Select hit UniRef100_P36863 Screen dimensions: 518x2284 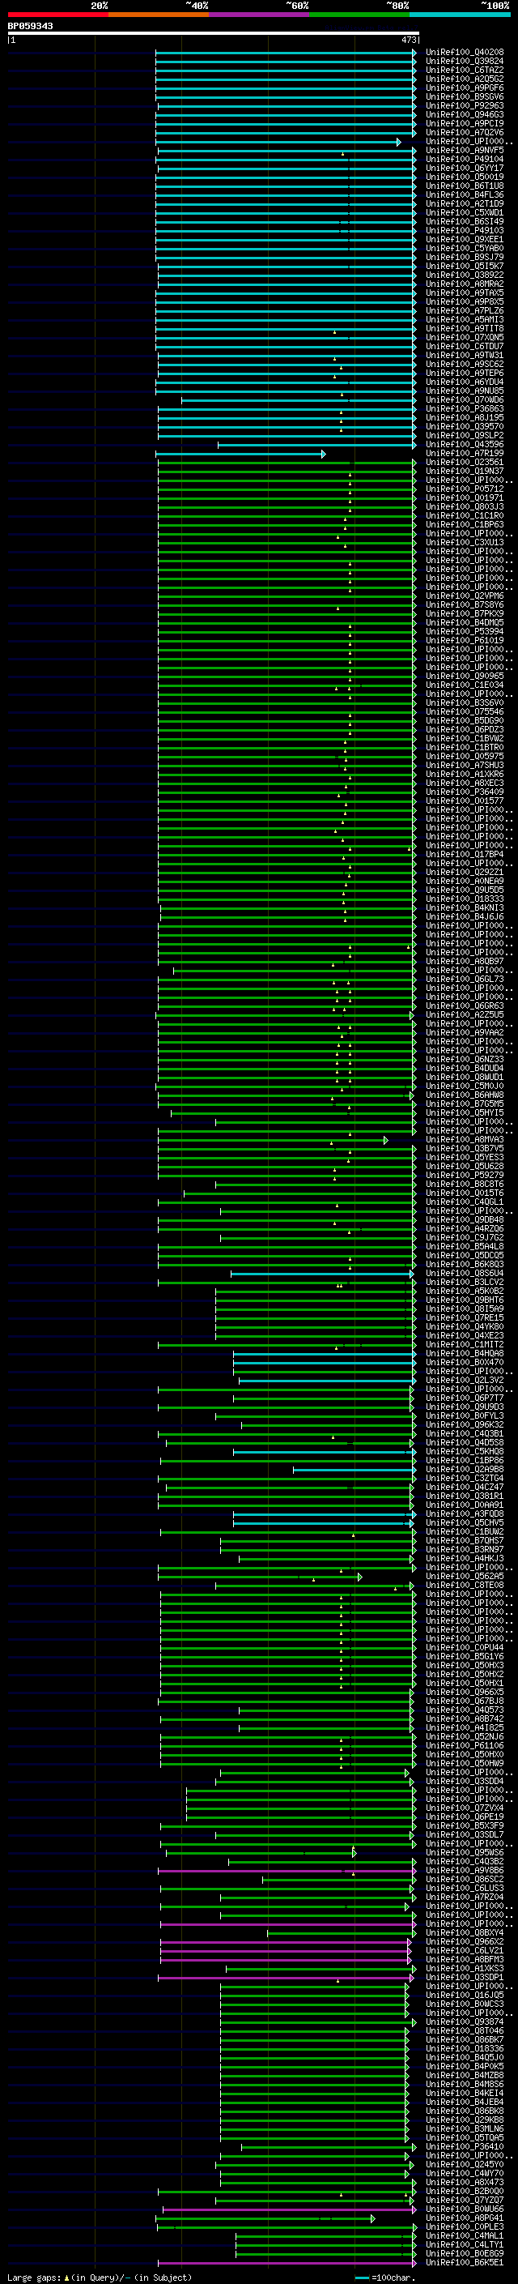point(465,408)
